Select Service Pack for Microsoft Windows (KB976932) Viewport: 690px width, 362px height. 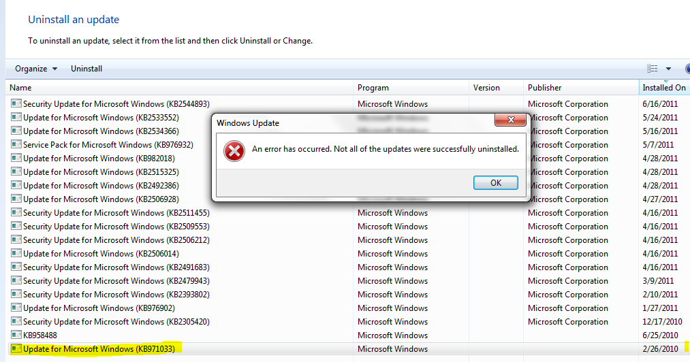point(108,145)
